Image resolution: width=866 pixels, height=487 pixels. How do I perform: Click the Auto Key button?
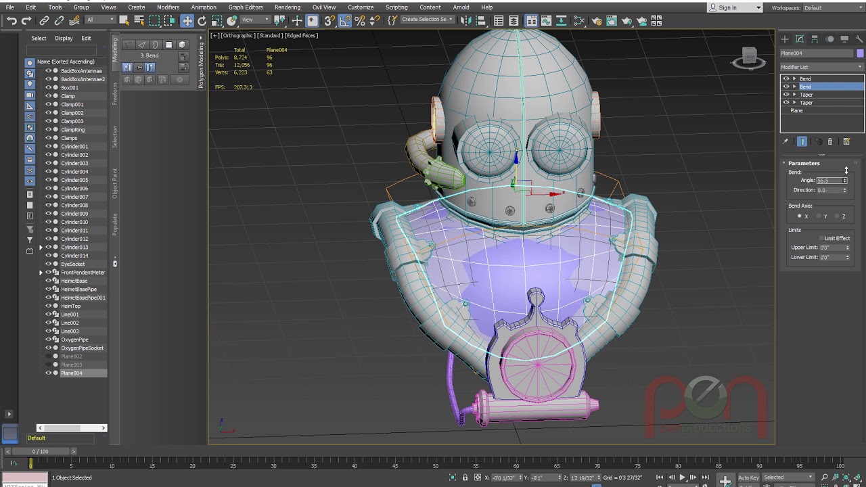coord(748,478)
